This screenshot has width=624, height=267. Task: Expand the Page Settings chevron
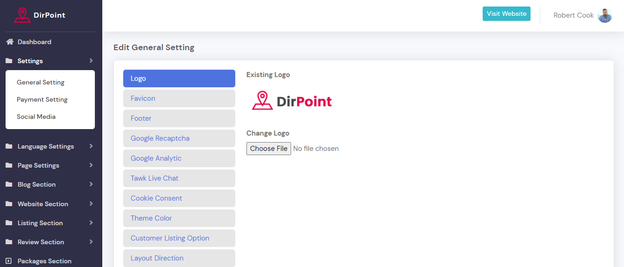pyautogui.click(x=91, y=165)
